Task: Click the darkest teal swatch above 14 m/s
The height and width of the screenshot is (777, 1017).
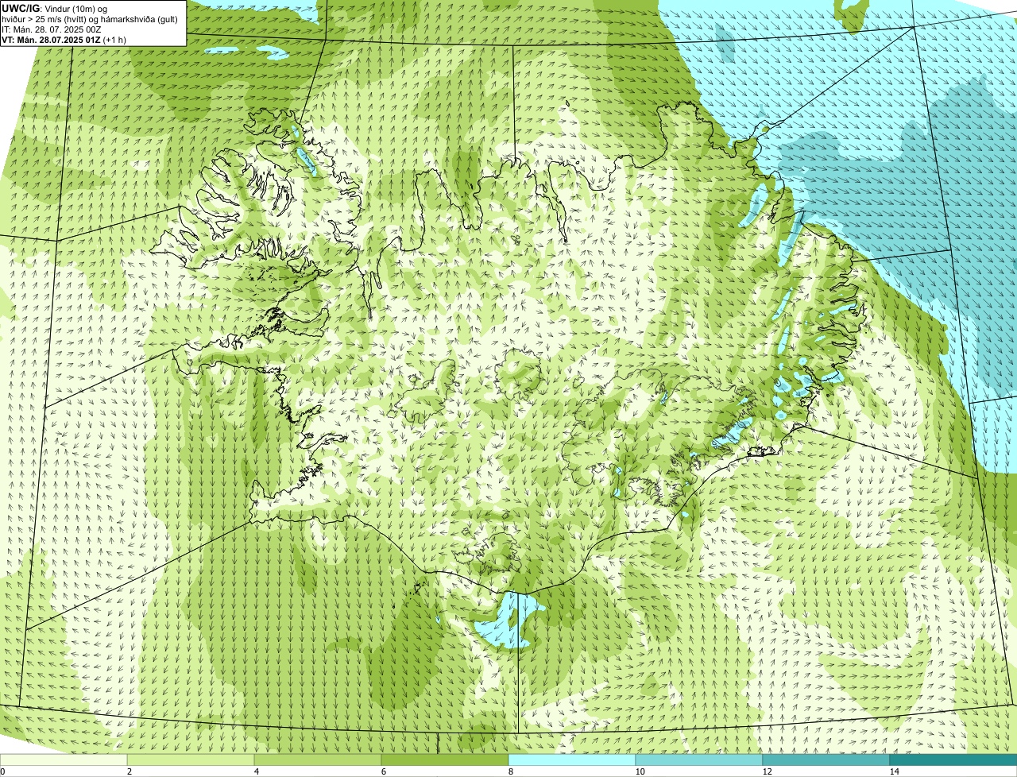Action: coord(953,760)
